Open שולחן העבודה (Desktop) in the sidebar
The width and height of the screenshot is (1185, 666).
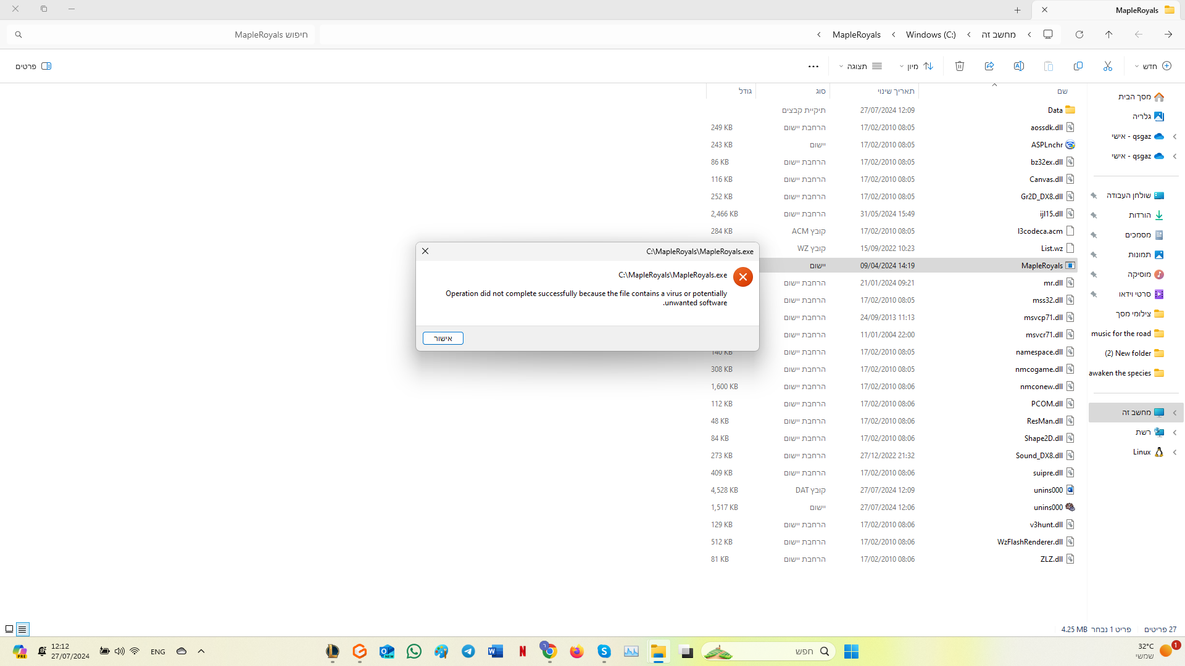point(1136,195)
